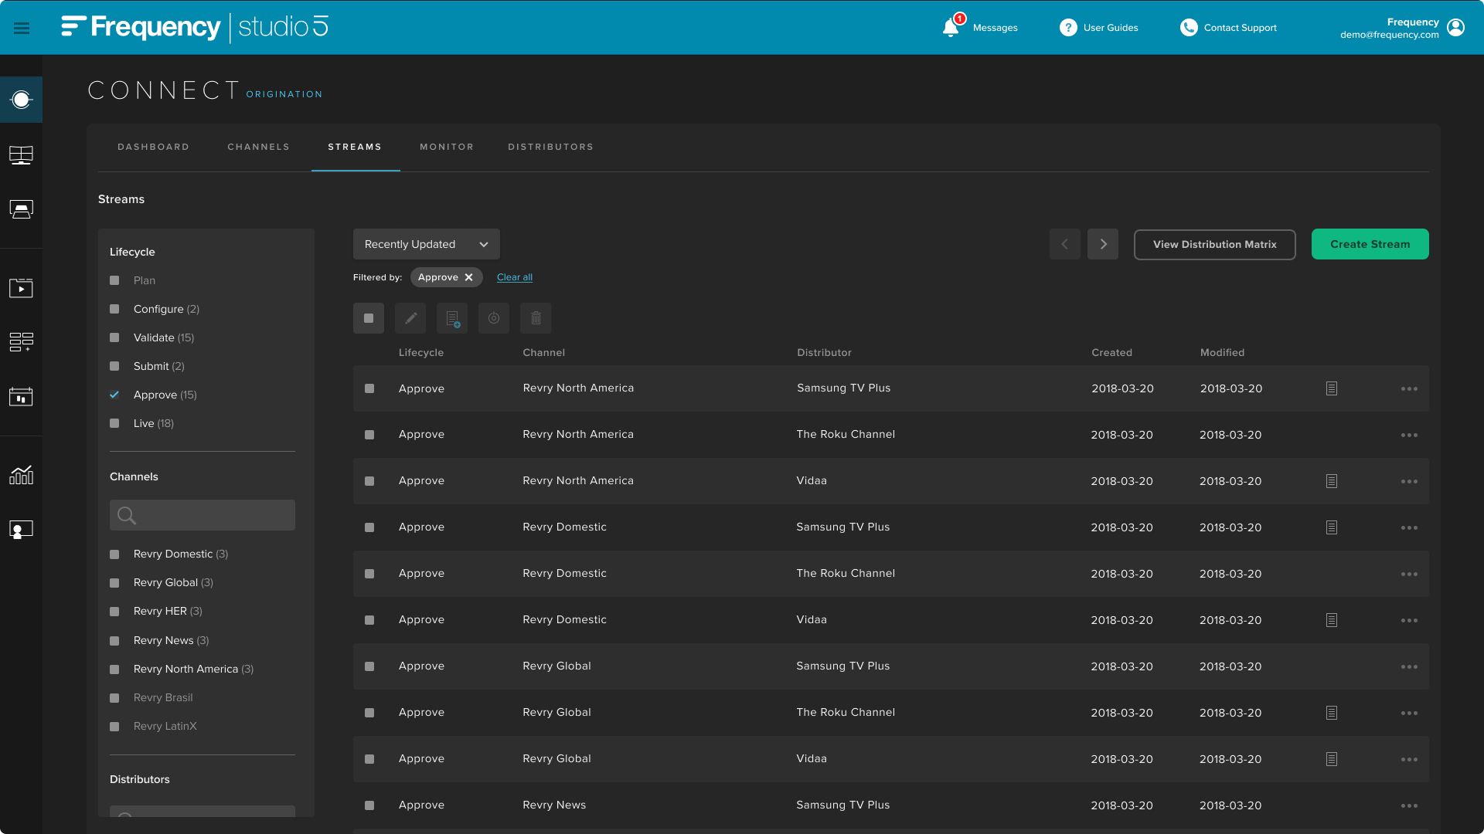Open document icon for Revry Domestic Samsung row

tap(1332, 527)
